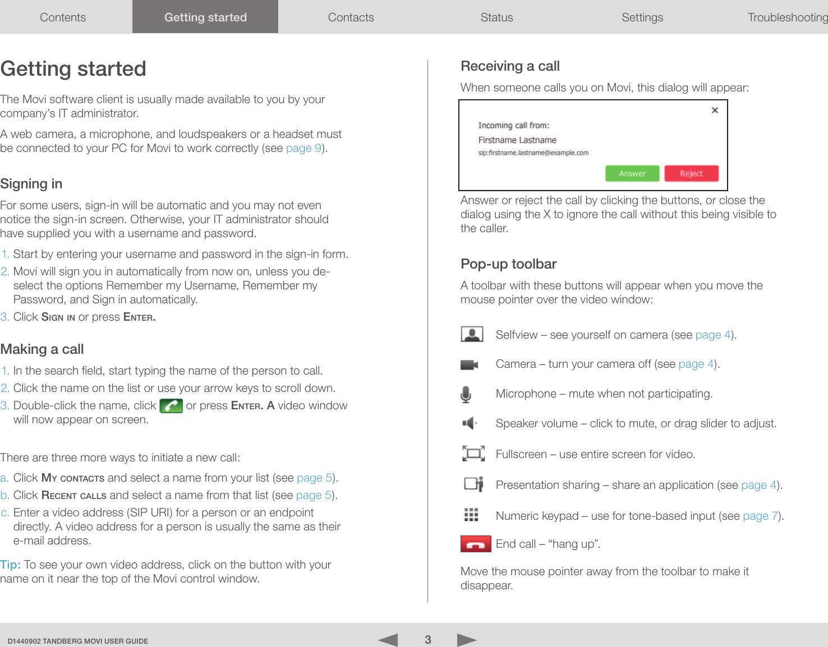Image resolution: width=828 pixels, height=647 pixels.
Task: Open the Settings tab
Action: click(x=642, y=17)
